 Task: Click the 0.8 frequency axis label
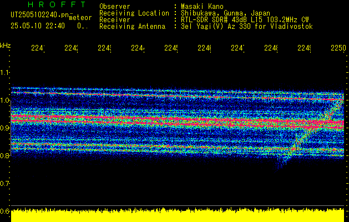click(x=4, y=155)
